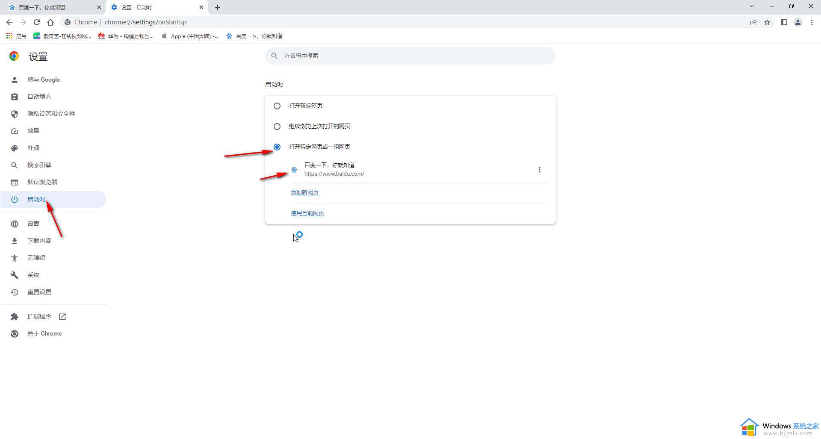This screenshot has width=821, height=439.
Task: Open the 爱奇艺 bookmark
Action: (62, 36)
